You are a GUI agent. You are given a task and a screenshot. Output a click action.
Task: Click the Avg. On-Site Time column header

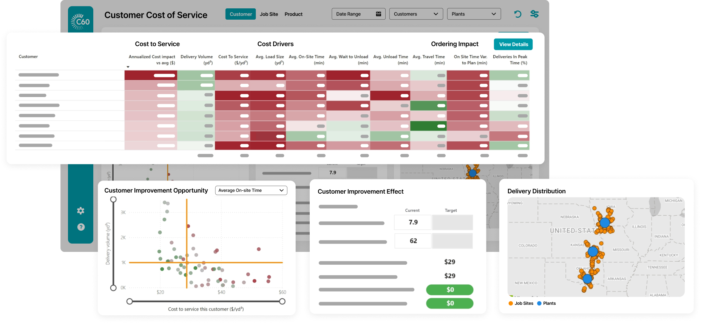(306, 60)
